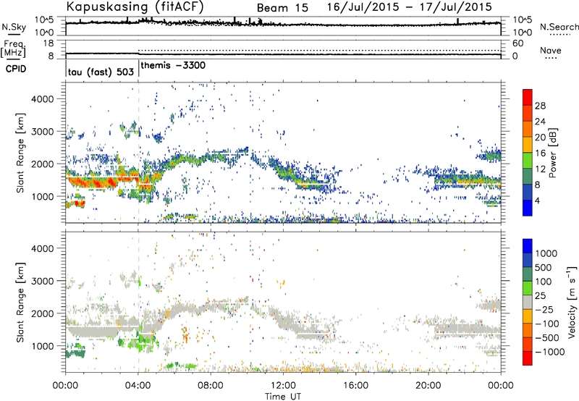Viewport: 579px width, 401px height.
Task: Click the '500' label on Velocity colorbar
Action: [x=544, y=268]
